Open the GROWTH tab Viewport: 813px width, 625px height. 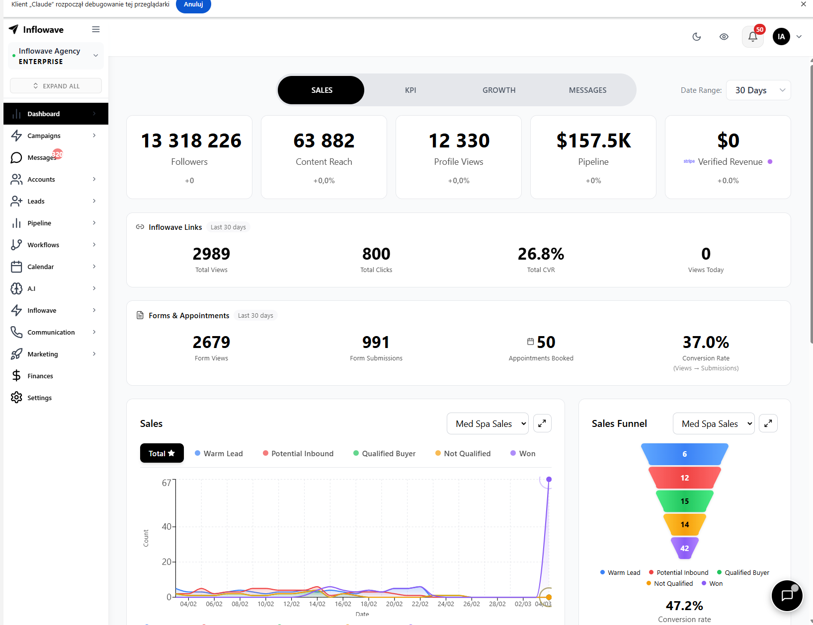click(x=499, y=90)
